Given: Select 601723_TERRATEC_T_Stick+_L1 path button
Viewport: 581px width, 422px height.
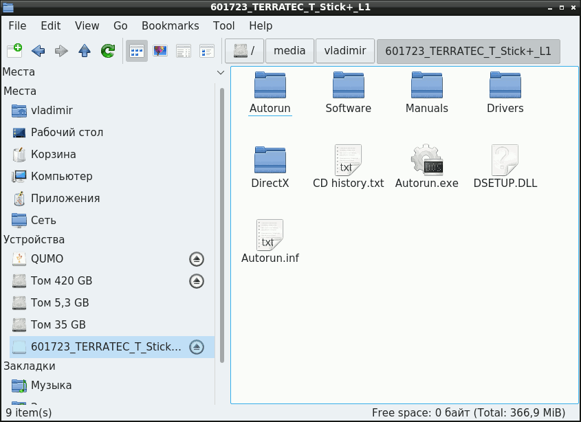Looking at the screenshot, I should coord(468,51).
